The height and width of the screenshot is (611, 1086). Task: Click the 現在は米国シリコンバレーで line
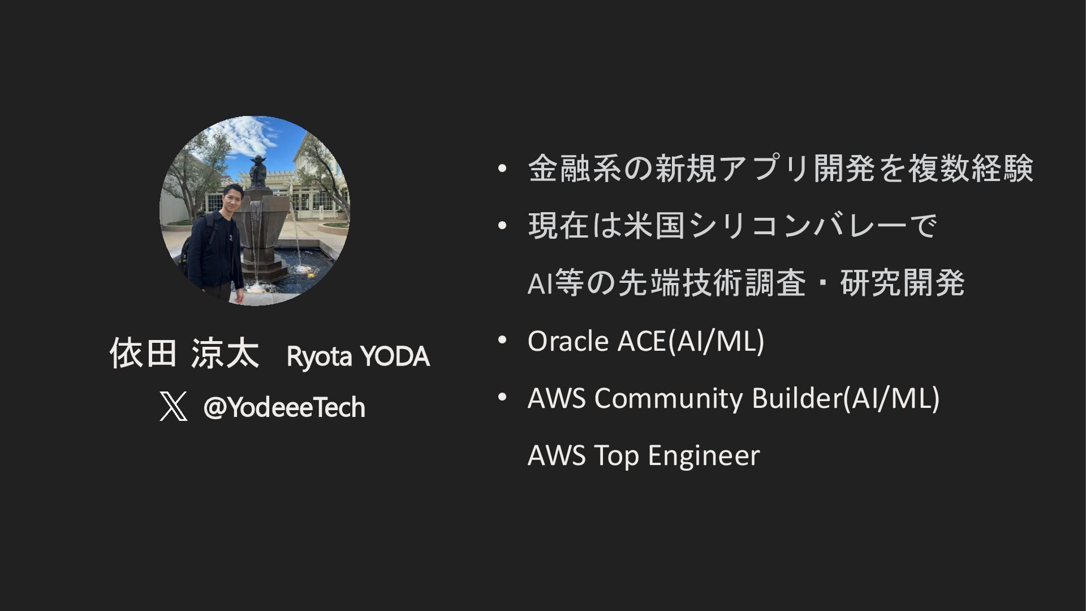tap(732, 226)
